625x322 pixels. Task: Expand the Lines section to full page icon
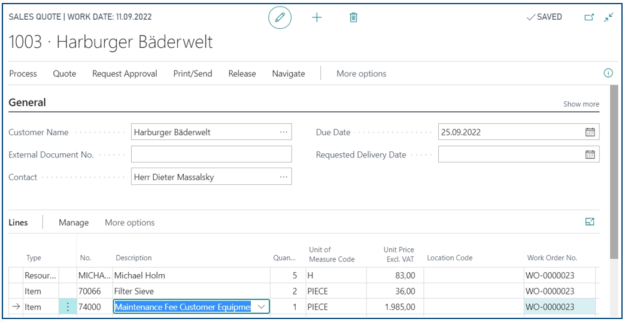point(590,222)
